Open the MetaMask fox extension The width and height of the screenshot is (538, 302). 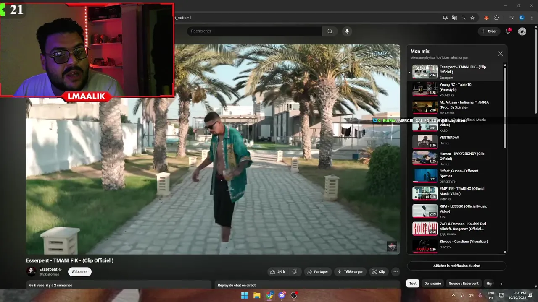coord(487,18)
